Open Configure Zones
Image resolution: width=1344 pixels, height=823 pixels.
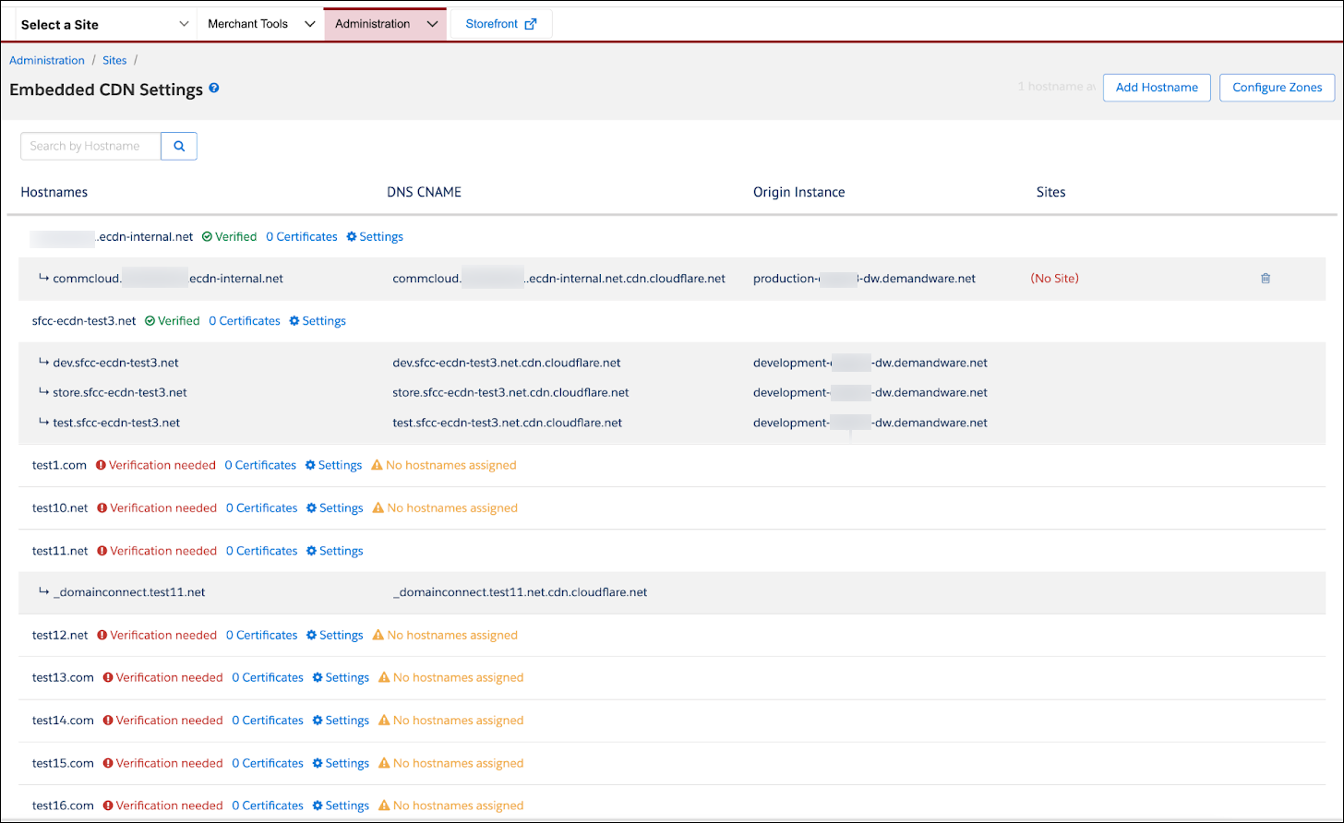[1277, 87]
